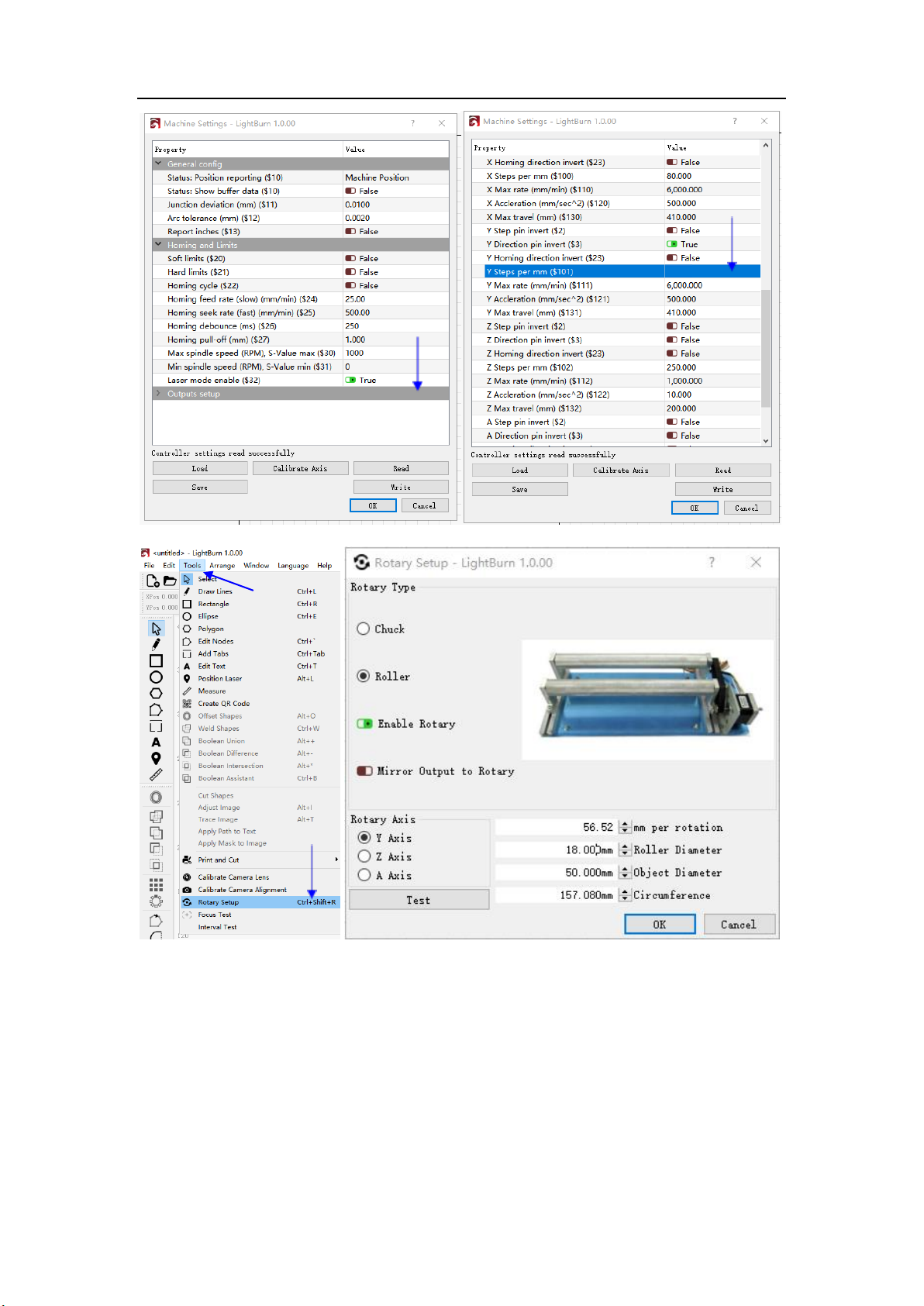The height and width of the screenshot is (1306, 924).
Task: Select the arrow Select tool in left toolbar
Action: tap(156, 629)
